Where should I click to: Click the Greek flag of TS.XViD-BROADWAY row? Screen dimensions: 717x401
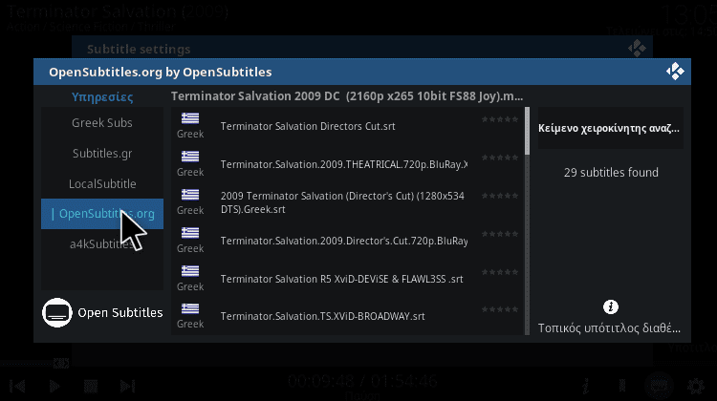point(190,308)
